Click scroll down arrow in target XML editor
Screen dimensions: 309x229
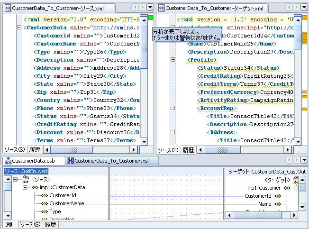[x=298, y=142]
